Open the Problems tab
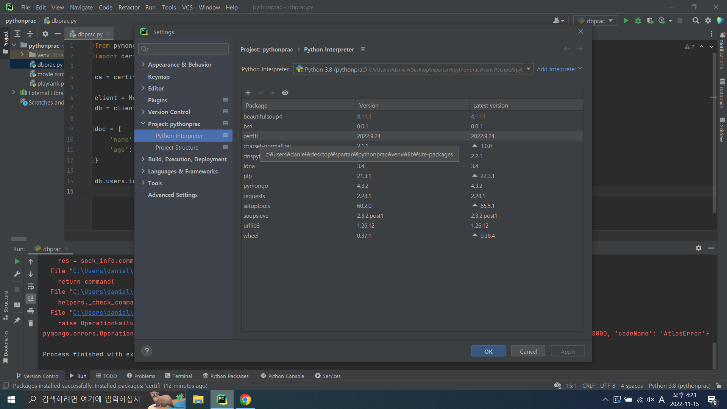 click(x=141, y=376)
